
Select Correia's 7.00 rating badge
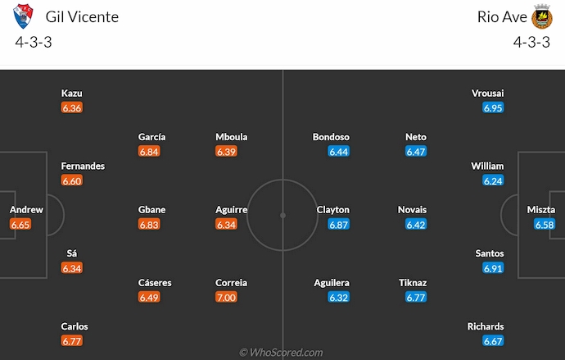pos(226,297)
